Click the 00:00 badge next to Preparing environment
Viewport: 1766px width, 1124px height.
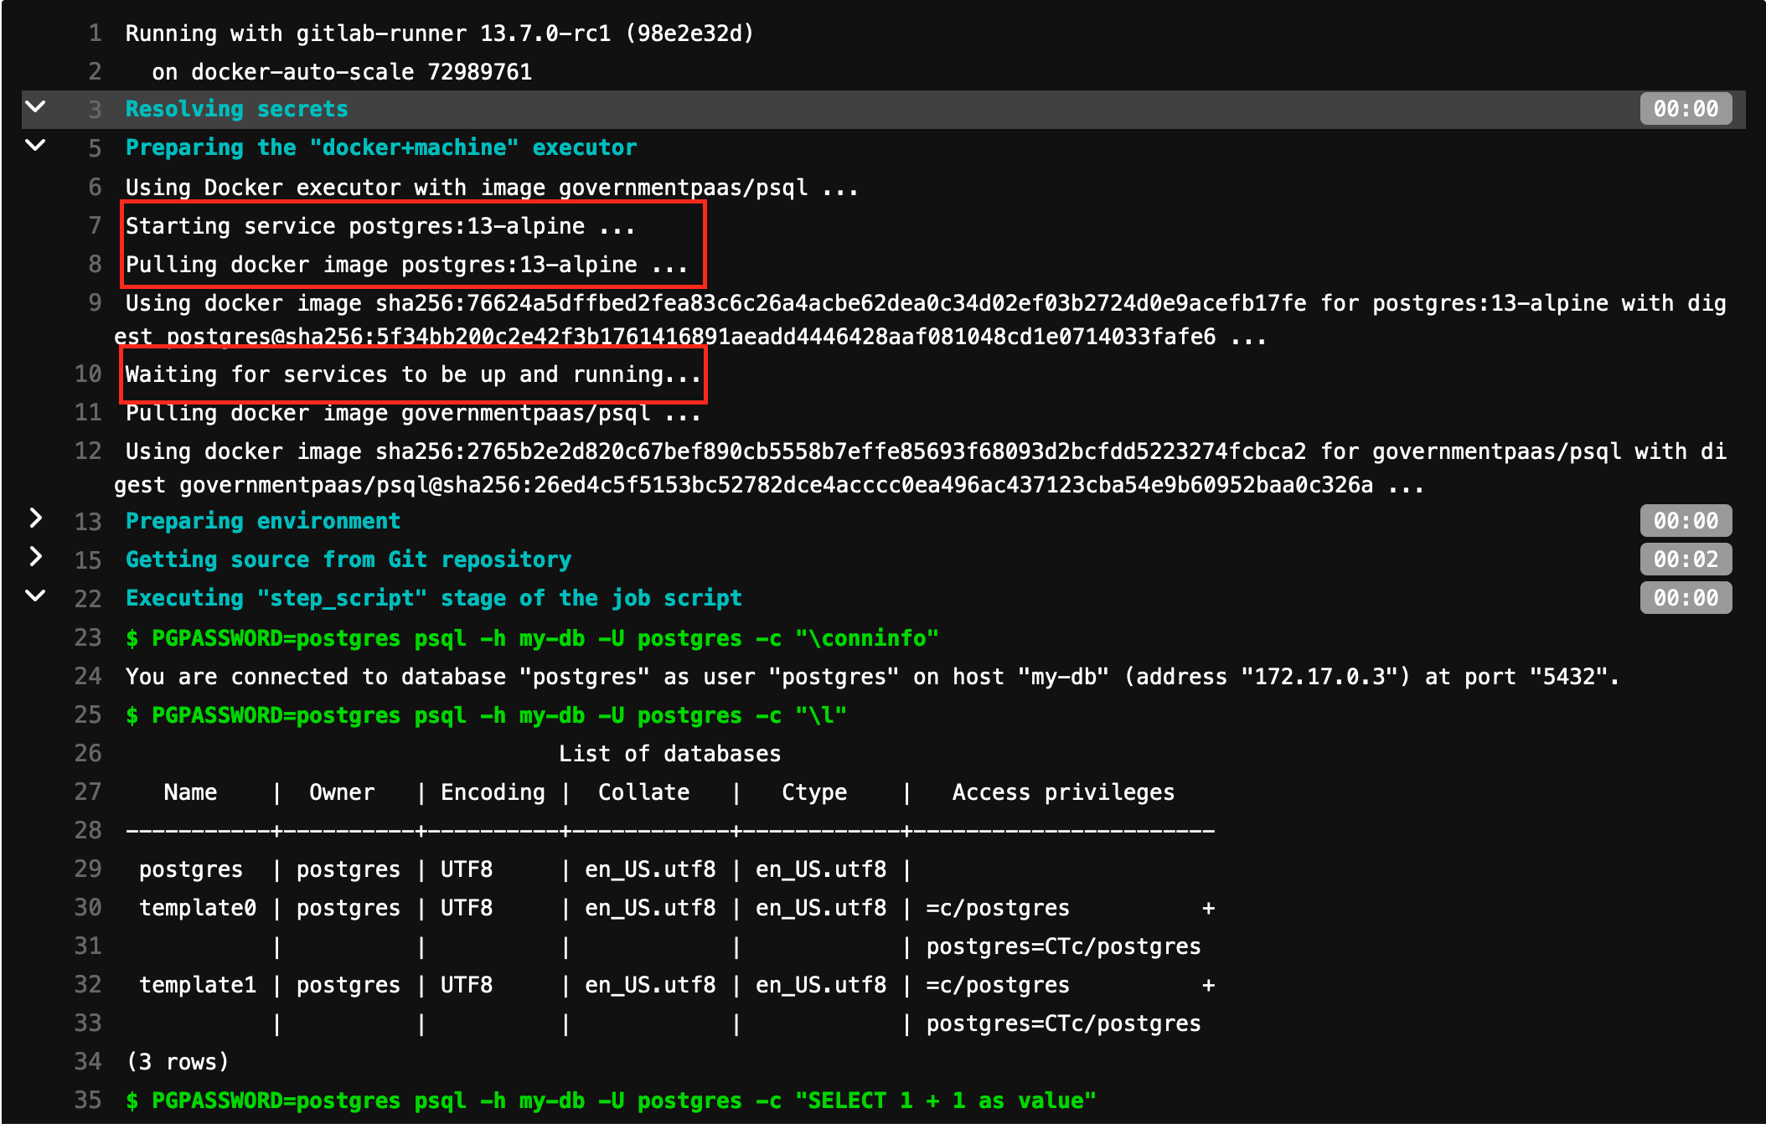pos(1686,520)
